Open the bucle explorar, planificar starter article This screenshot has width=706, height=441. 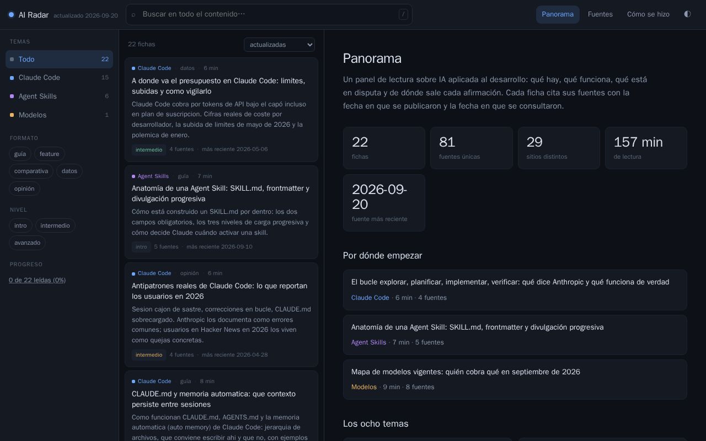515,290
